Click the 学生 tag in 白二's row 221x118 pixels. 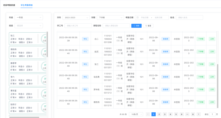coord(85,39)
